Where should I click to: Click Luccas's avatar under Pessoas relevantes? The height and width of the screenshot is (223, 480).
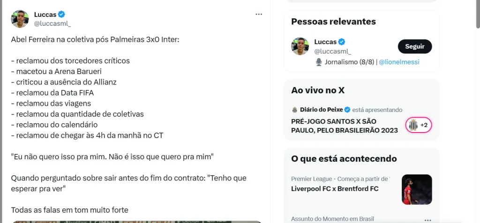click(x=300, y=46)
